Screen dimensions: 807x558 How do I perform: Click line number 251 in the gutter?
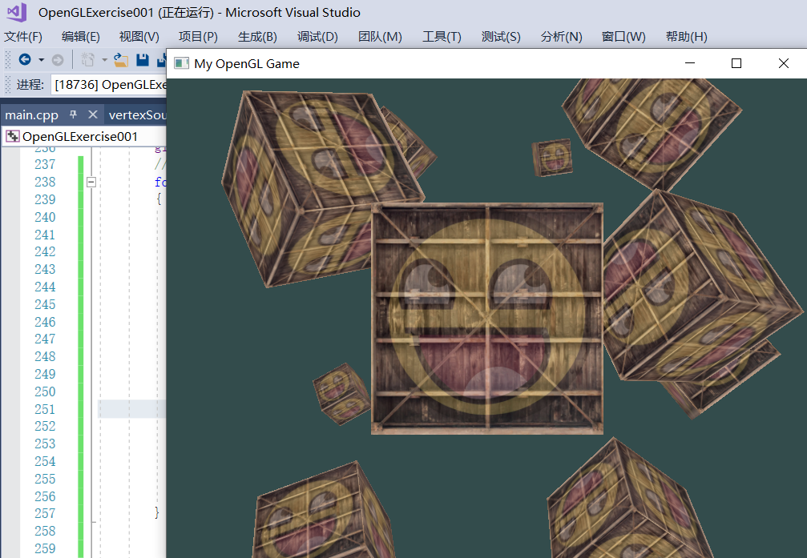45,409
